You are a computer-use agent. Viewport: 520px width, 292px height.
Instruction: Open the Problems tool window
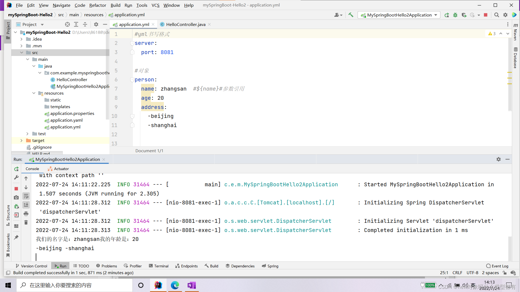(x=107, y=266)
